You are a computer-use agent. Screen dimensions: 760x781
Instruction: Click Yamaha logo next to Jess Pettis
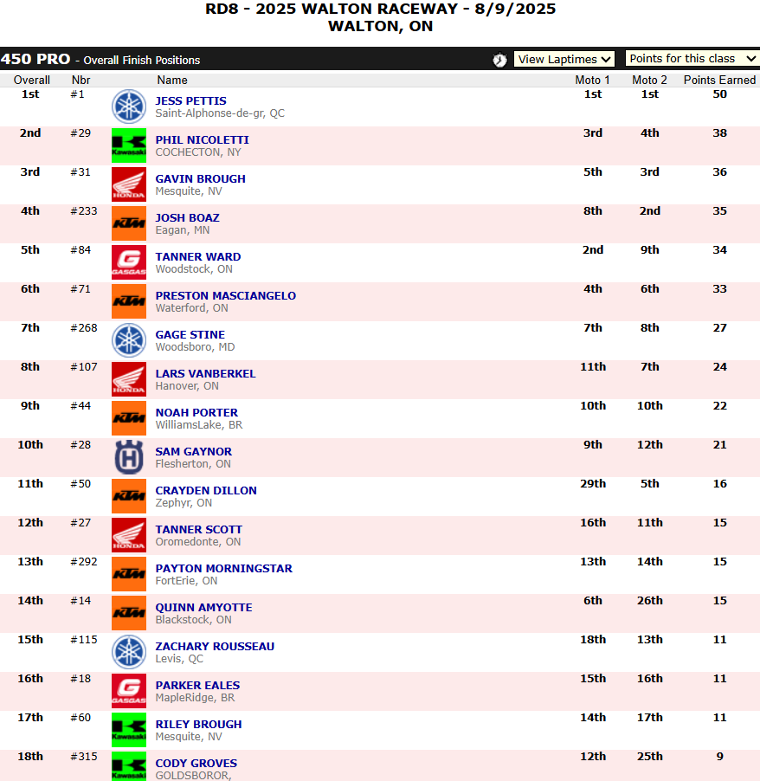(x=129, y=106)
